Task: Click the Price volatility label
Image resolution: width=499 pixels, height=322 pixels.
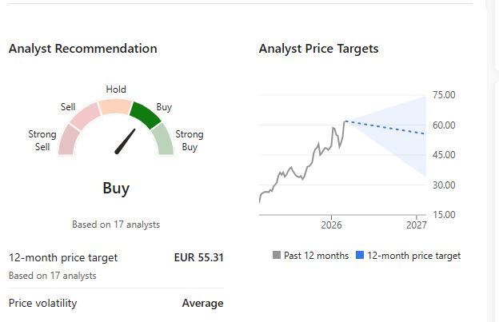Action: click(44, 303)
